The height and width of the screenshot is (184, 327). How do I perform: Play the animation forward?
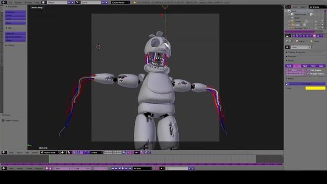click(x=123, y=168)
